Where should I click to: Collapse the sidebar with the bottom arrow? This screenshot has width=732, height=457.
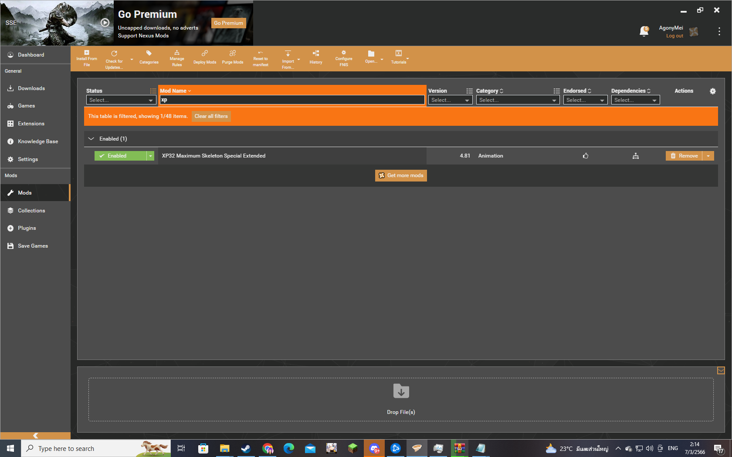(x=35, y=436)
